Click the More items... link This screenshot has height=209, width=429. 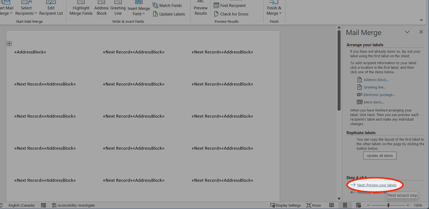(x=374, y=102)
